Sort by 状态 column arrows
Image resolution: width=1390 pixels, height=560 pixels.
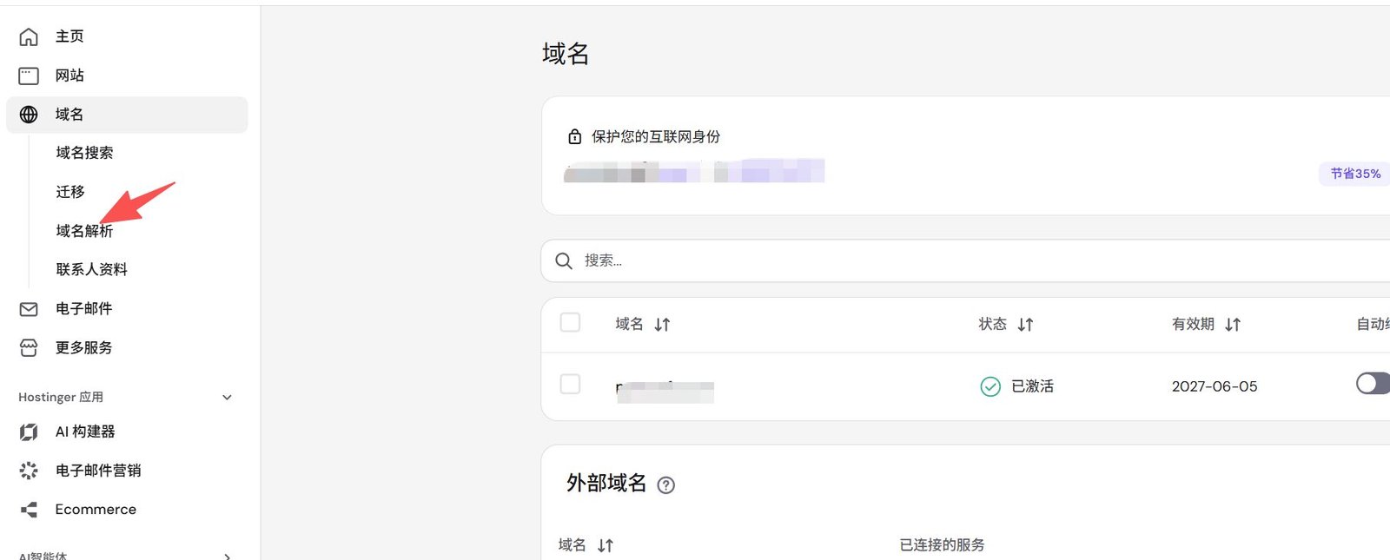pyautogui.click(x=1025, y=325)
